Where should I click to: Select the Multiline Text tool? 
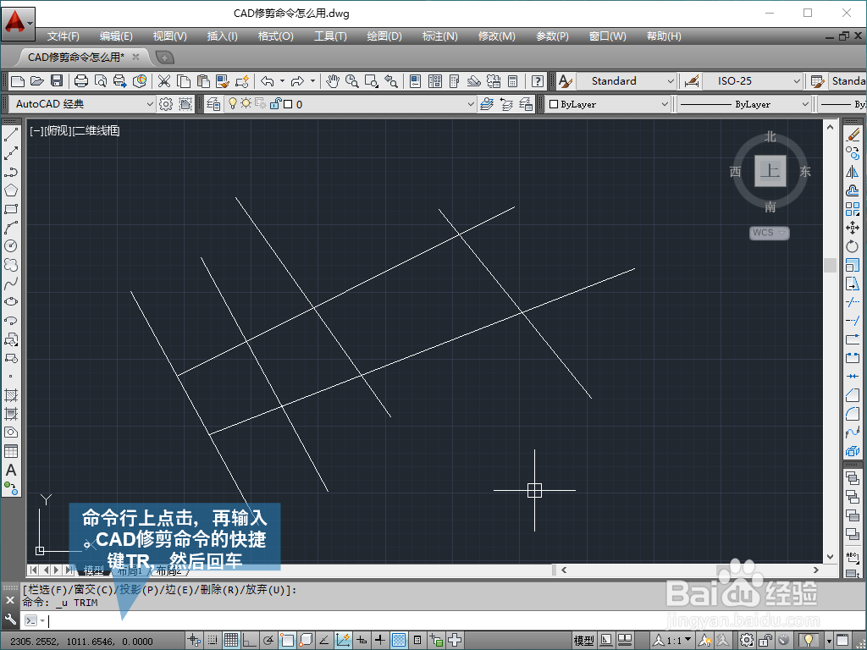coord(10,471)
